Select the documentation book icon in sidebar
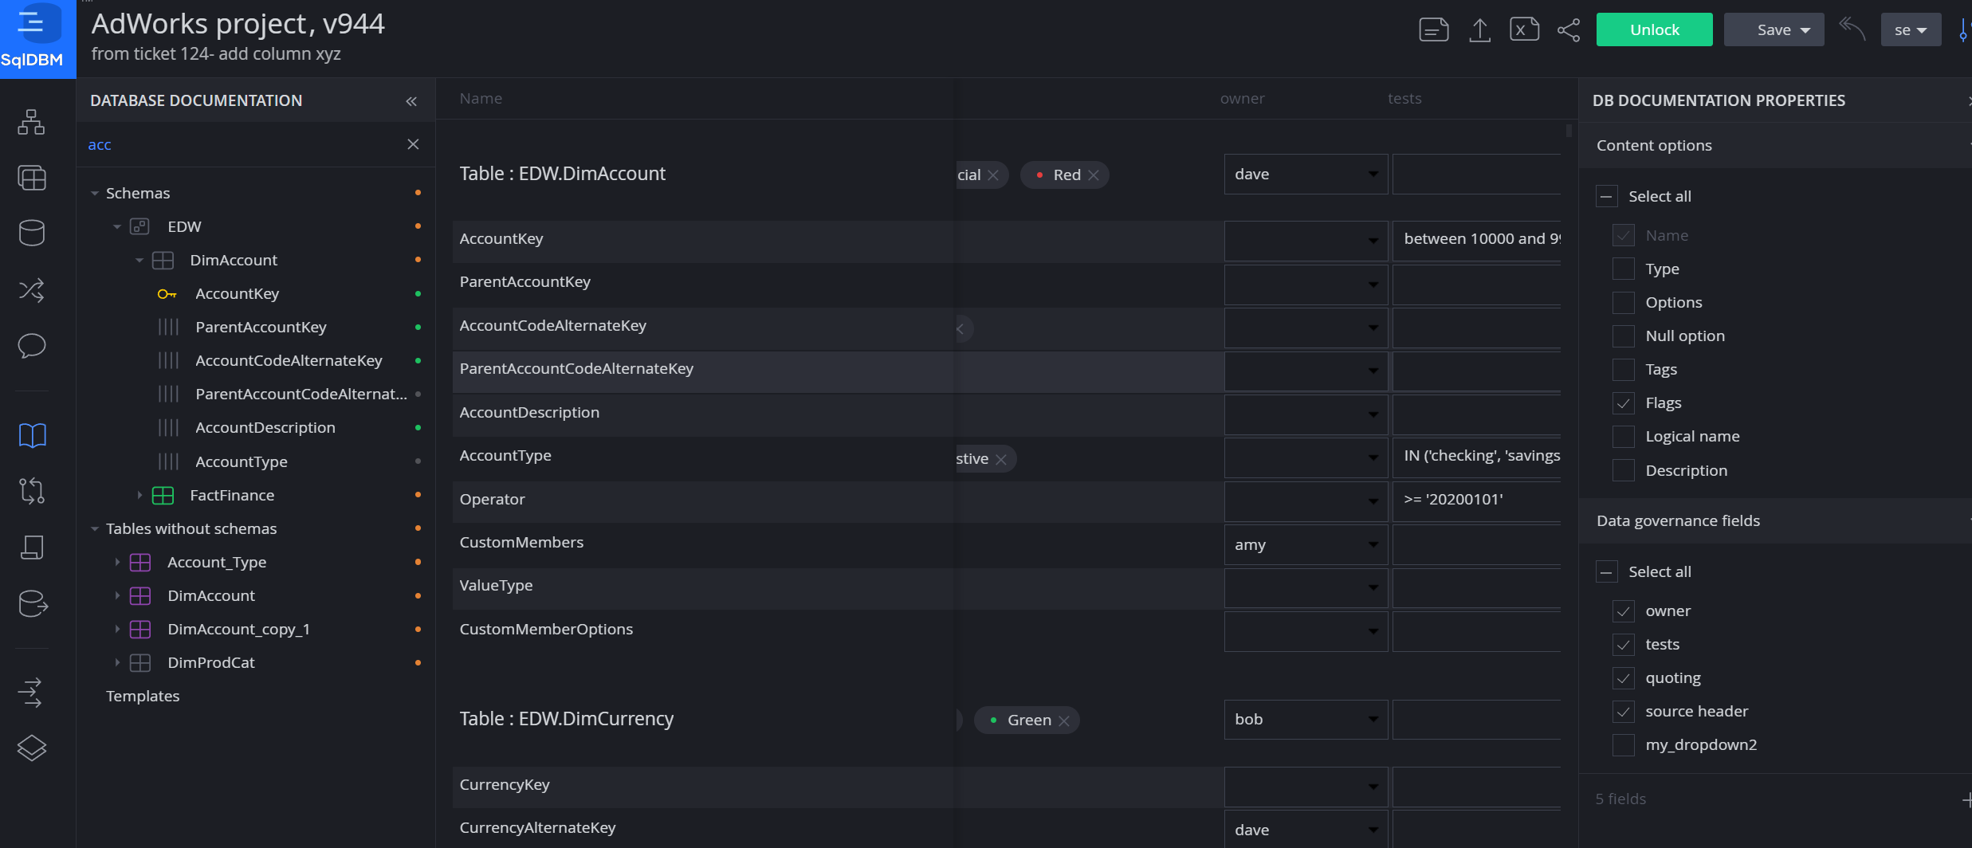This screenshot has width=1972, height=848. click(x=31, y=435)
